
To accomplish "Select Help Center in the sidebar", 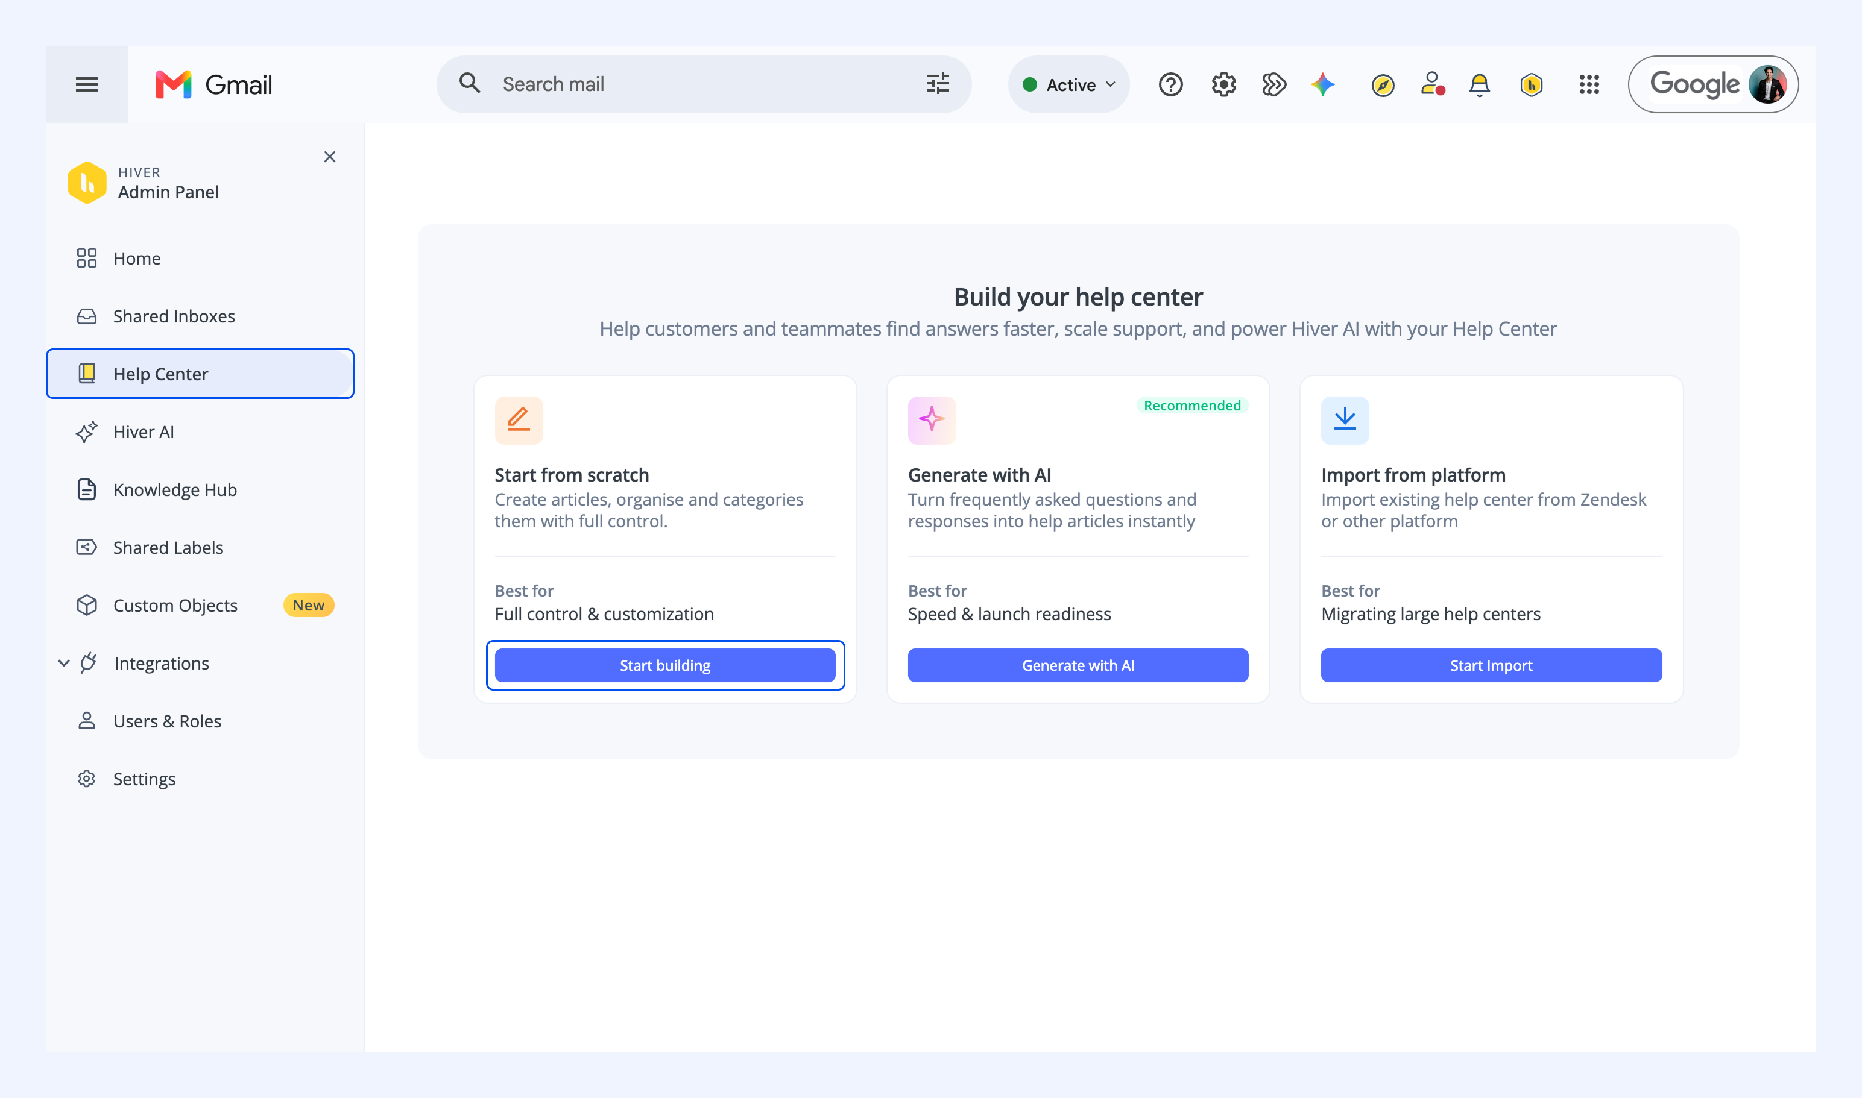I will (x=200, y=374).
